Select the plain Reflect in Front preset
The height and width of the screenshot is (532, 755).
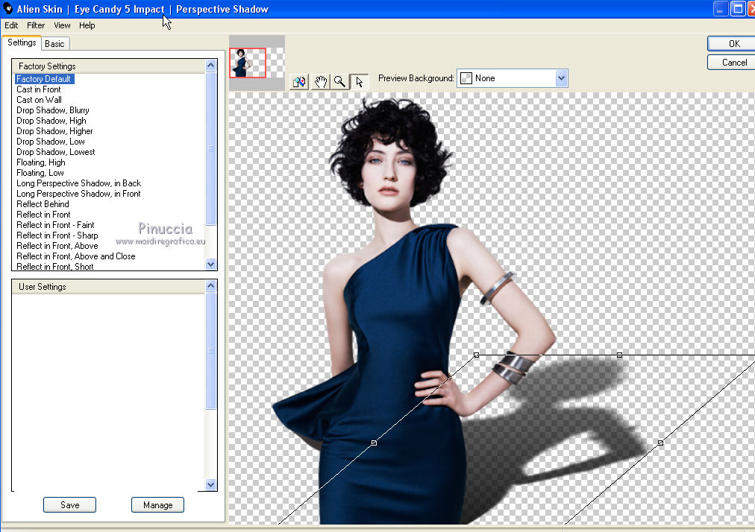[x=43, y=215]
